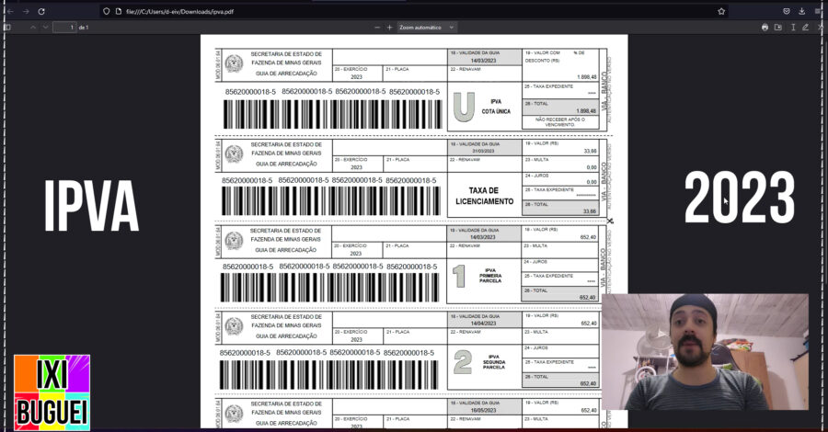Zoom in on the PDF document
The width and height of the screenshot is (828, 432).
tap(389, 28)
